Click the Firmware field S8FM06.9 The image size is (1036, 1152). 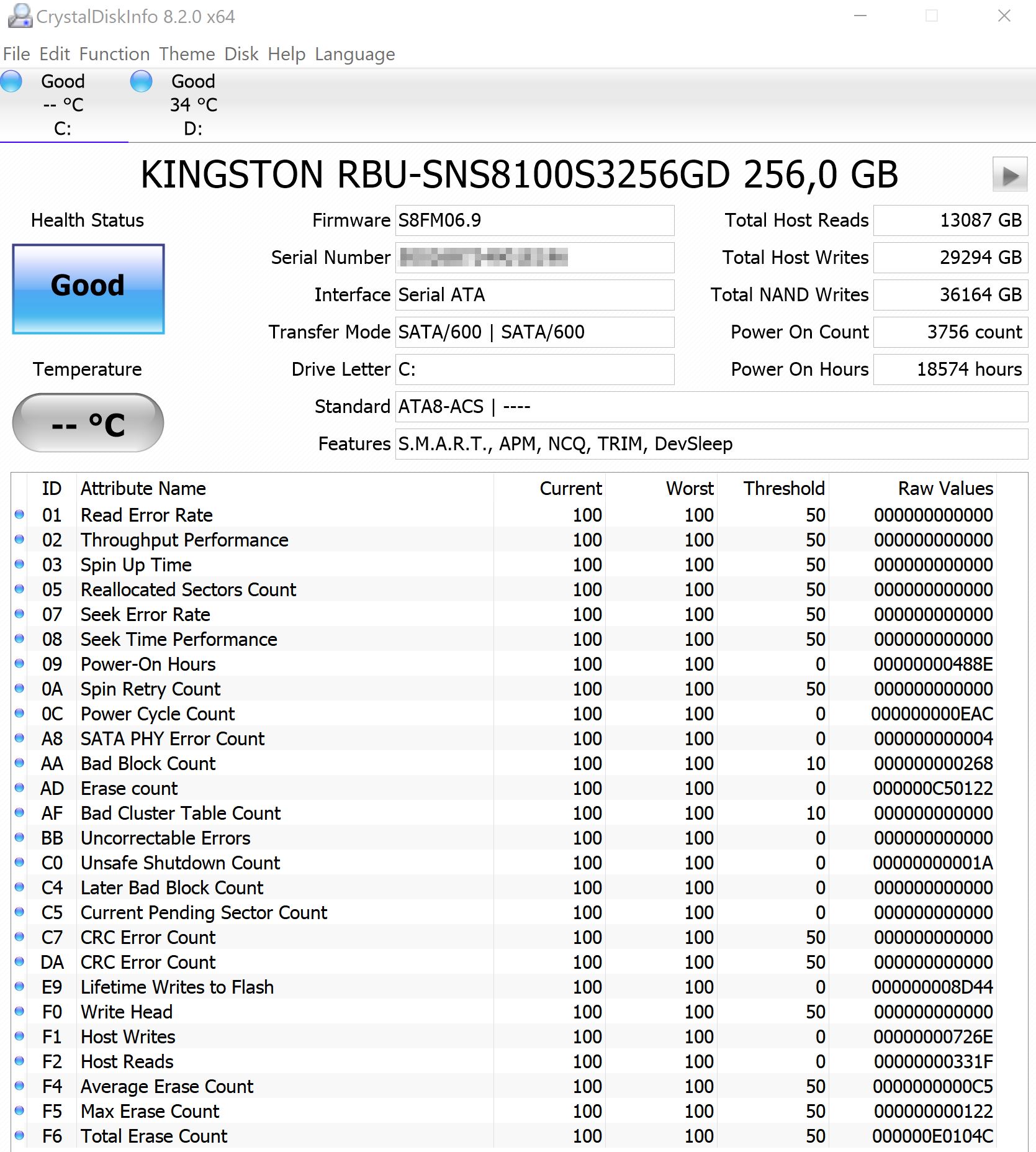point(534,220)
